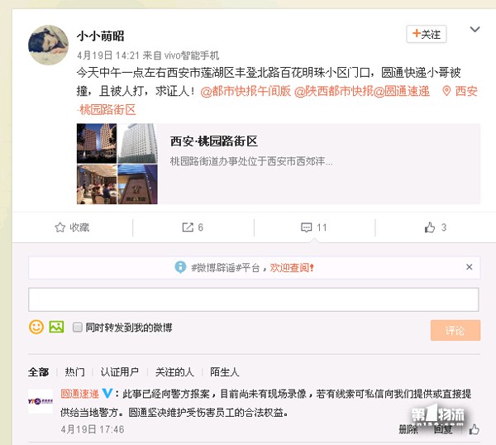Image resolution: width=496 pixels, height=445 pixels.
Task: Click the location pin icon before 西安
Action: coord(446,91)
